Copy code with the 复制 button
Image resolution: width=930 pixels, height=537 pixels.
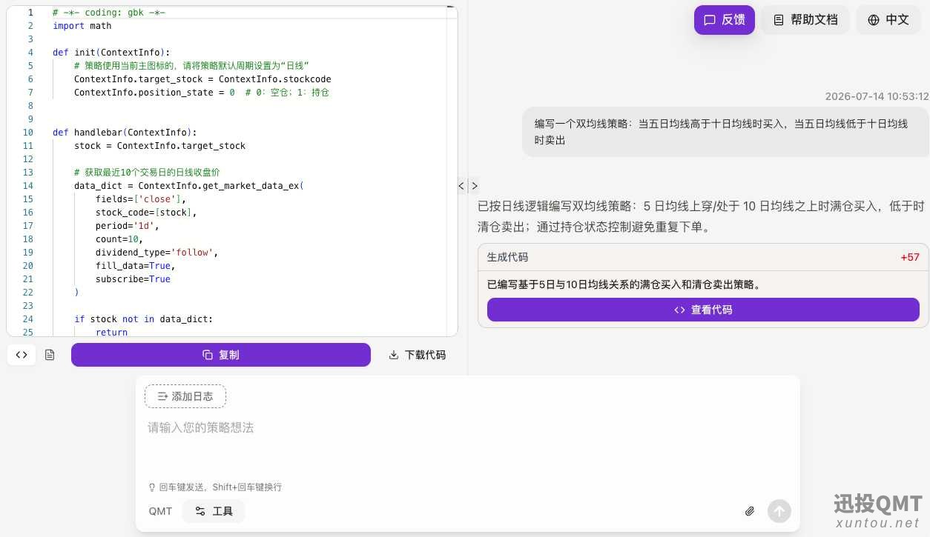tap(221, 355)
